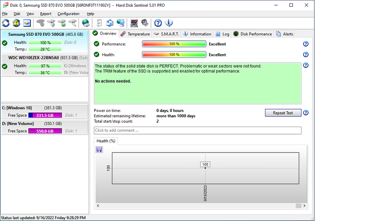The width and height of the screenshot is (385, 221).
Task: Click help icon next to Repeat Test
Action: pyautogui.click(x=306, y=113)
